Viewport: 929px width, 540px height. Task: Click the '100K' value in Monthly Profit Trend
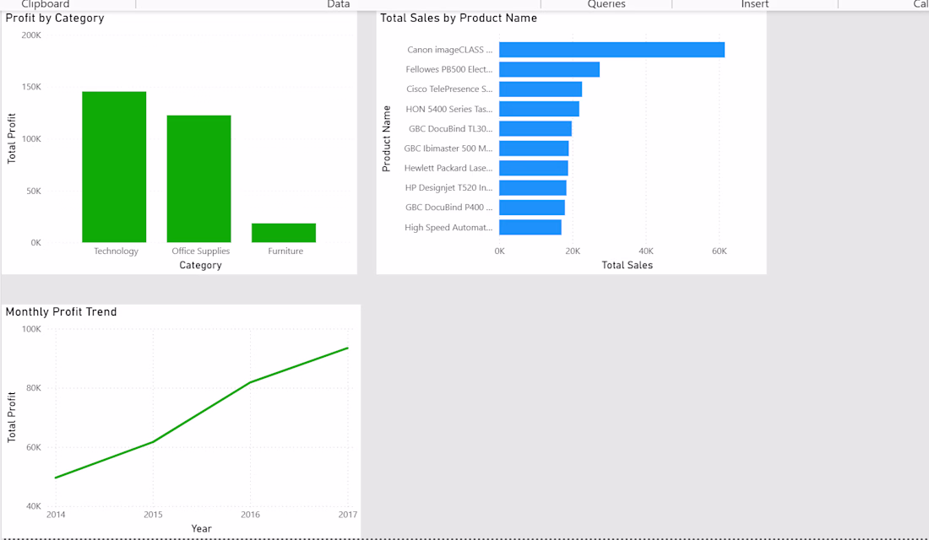coord(31,329)
